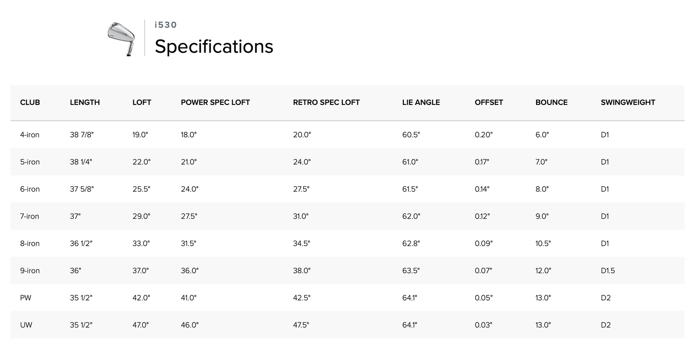Click the i530 product label
The width and height of the screenshot is (688, 349).
[x=166, y=25]
